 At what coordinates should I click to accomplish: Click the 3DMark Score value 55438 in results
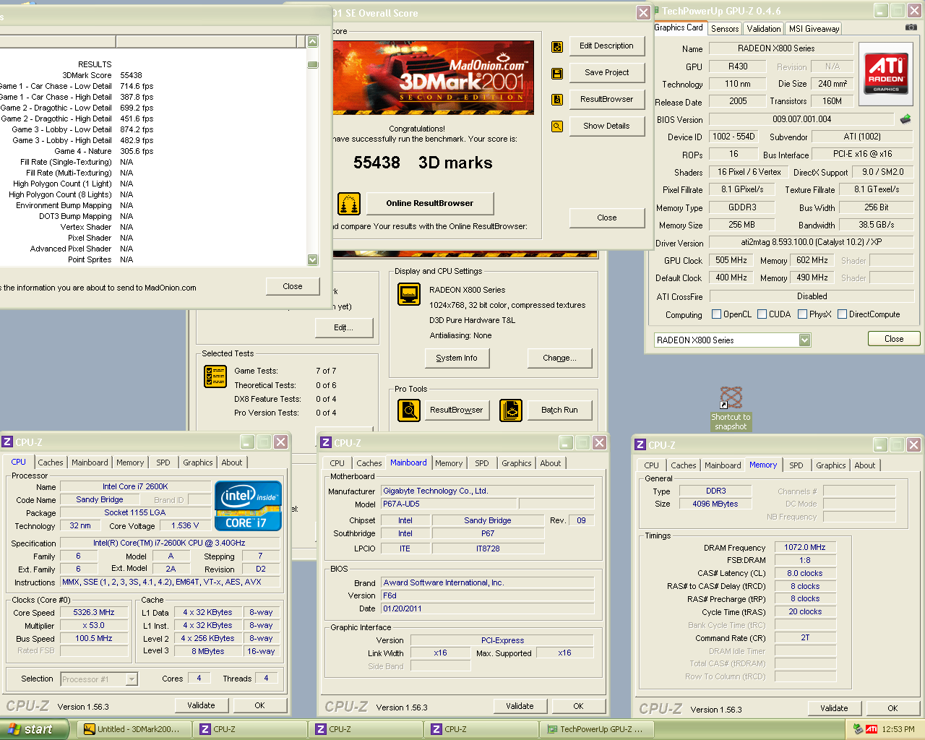pos(131,75)
